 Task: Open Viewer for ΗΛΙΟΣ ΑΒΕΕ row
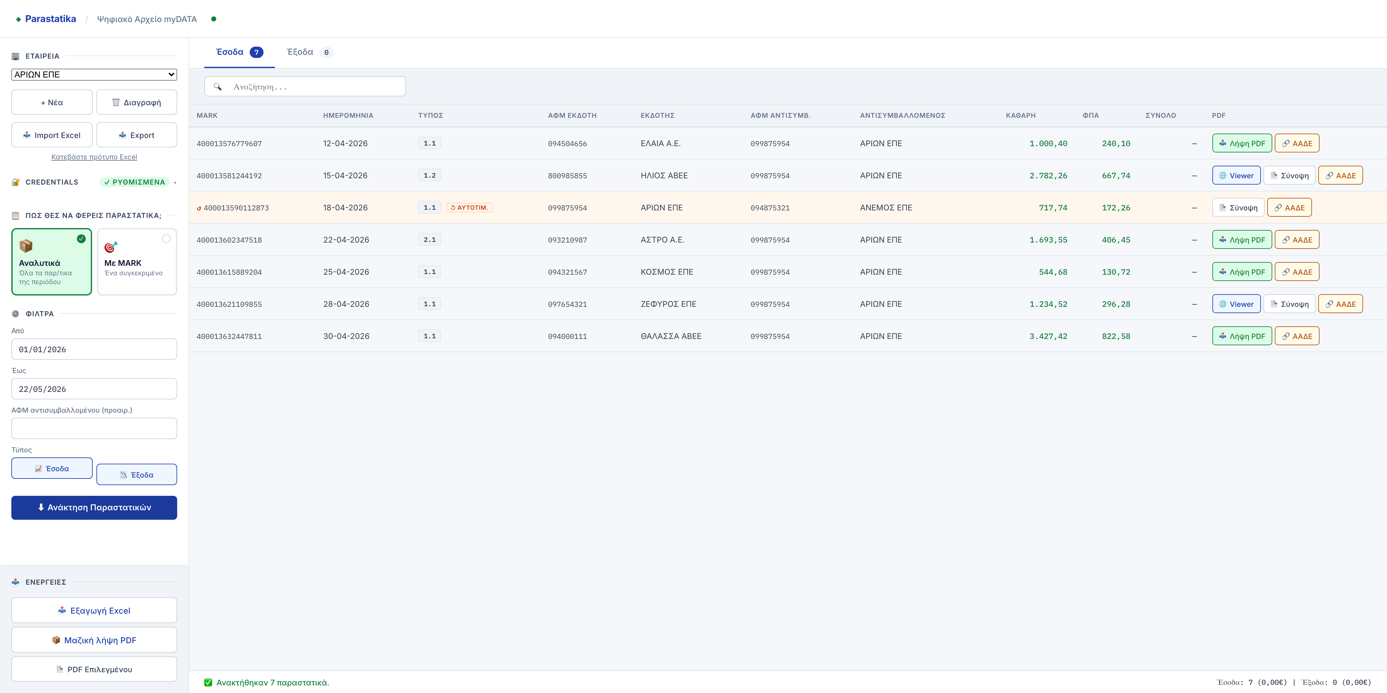1236,175
